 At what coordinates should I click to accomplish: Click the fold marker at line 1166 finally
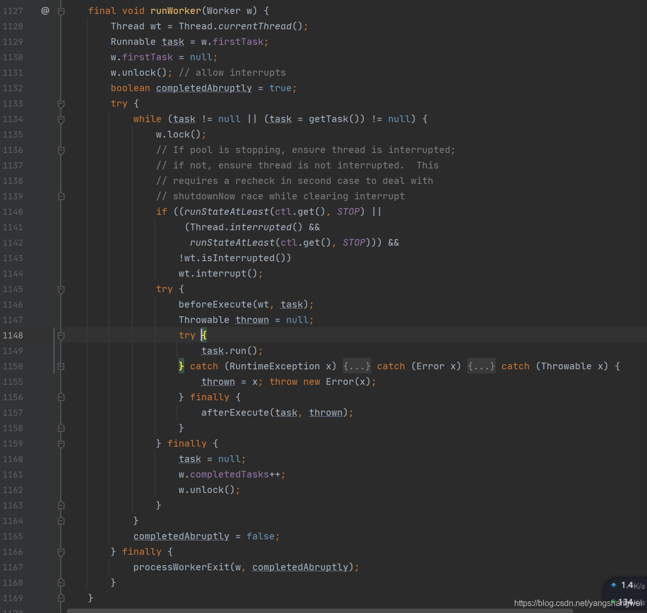click(x=61, y=552)
